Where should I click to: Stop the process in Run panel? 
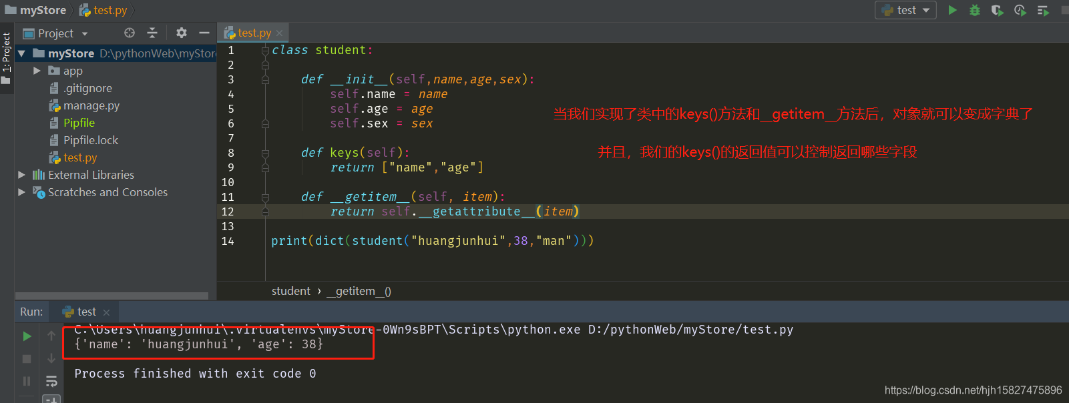click(x=27, y=359)
